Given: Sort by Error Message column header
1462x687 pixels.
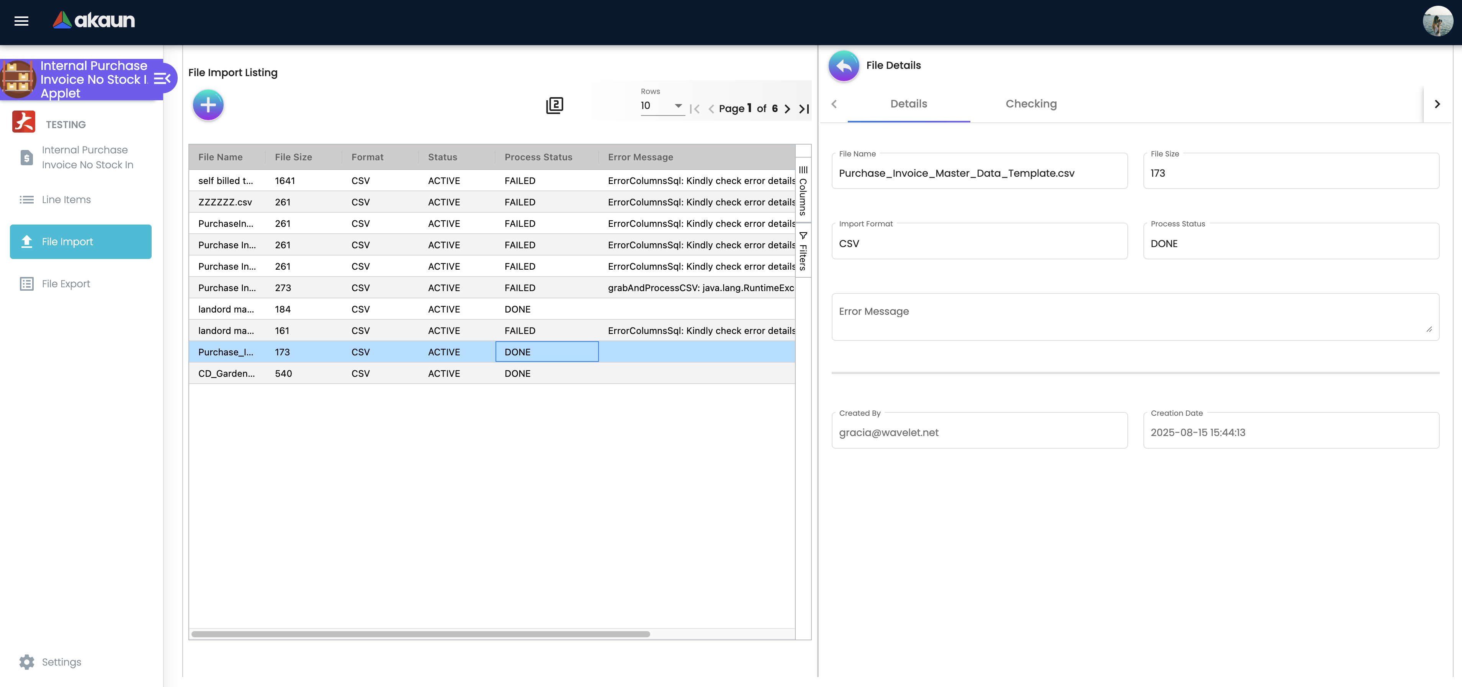Looking at the screenshot, I should click(697, 157).
